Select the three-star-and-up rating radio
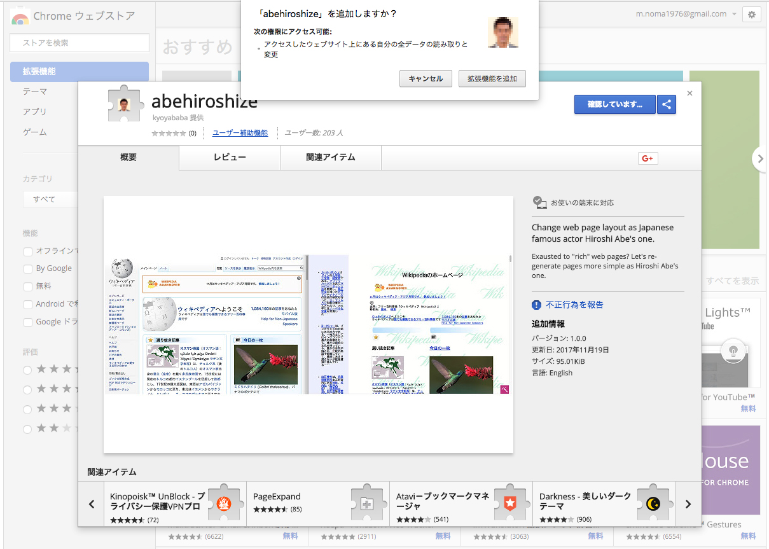The width and height of the screenshot is (769, 549). 28,409
